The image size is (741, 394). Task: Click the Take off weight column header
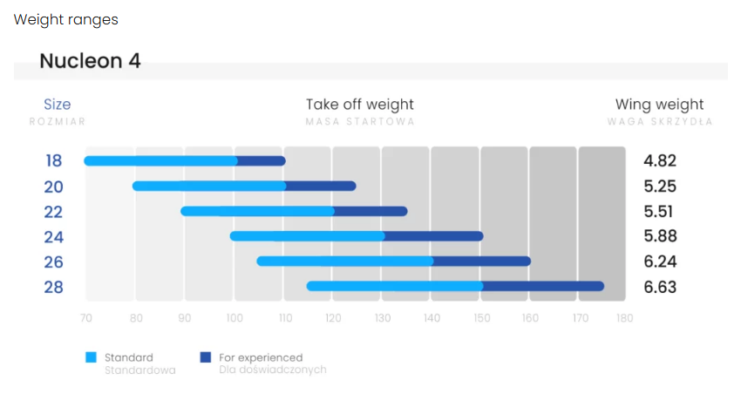[359, 105]
